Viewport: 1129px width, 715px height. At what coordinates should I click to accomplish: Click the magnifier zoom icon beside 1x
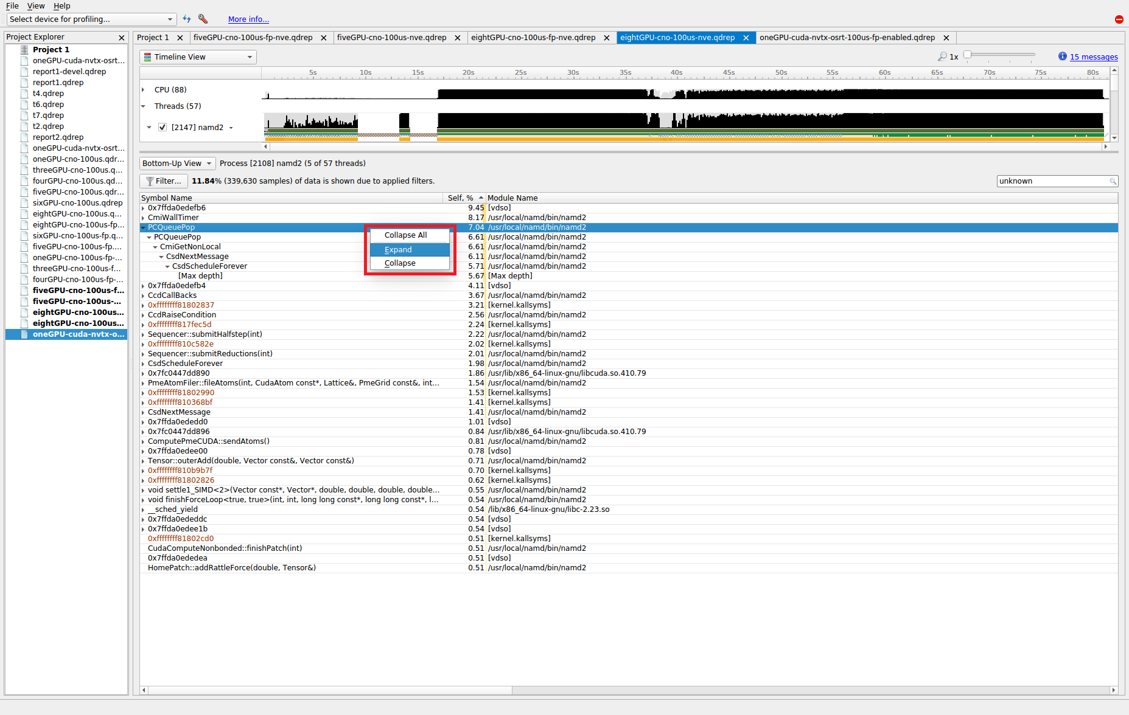(x=942, y=57)
